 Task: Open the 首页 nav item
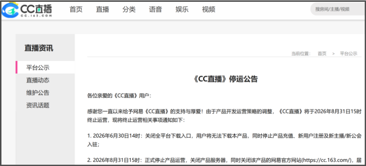(76, 10)
